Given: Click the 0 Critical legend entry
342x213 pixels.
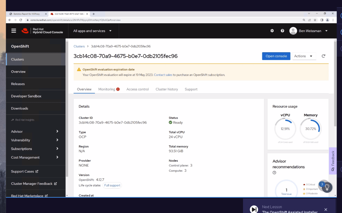Looking at the screenshot, I should 309,185.
